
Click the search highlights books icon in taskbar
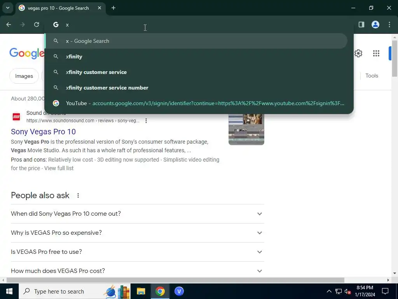tap(117, 291)
